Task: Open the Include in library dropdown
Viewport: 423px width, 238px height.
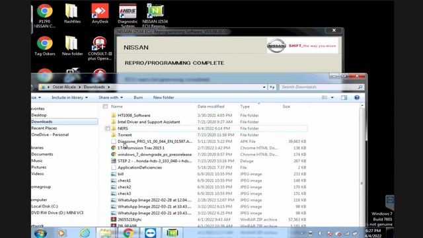Action: coord(69,97)
